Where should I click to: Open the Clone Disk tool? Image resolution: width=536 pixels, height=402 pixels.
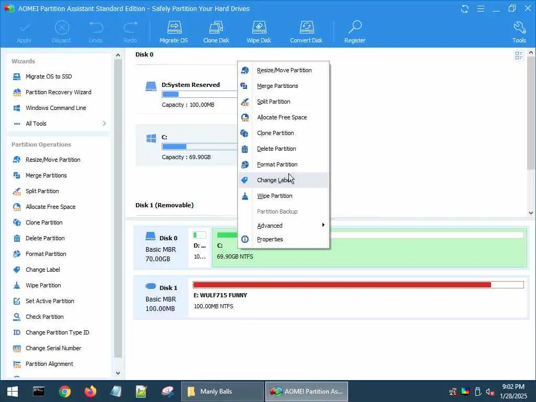(x=216, y=32)
